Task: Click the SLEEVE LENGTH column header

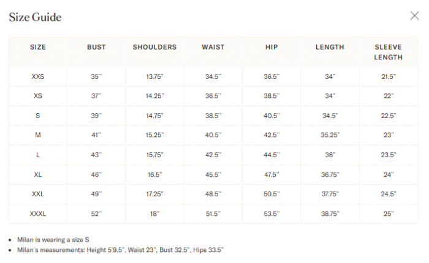Action: coord(388,52)
